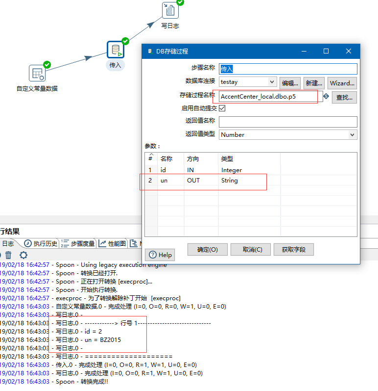The width and height of the screenshot is (378, 391).
Task: Switch to the 日志 tab
Action: tap(8, 243)
